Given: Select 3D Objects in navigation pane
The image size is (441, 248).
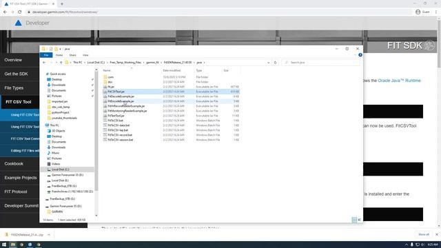Looking at the screenshot, I should [58, 131].
